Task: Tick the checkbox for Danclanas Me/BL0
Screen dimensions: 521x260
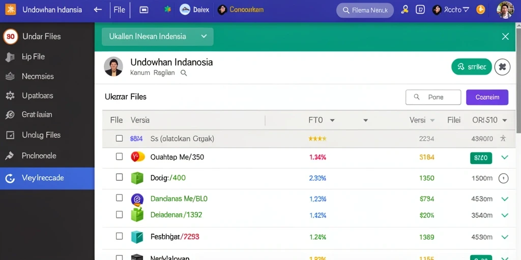Action: point(119,198)
